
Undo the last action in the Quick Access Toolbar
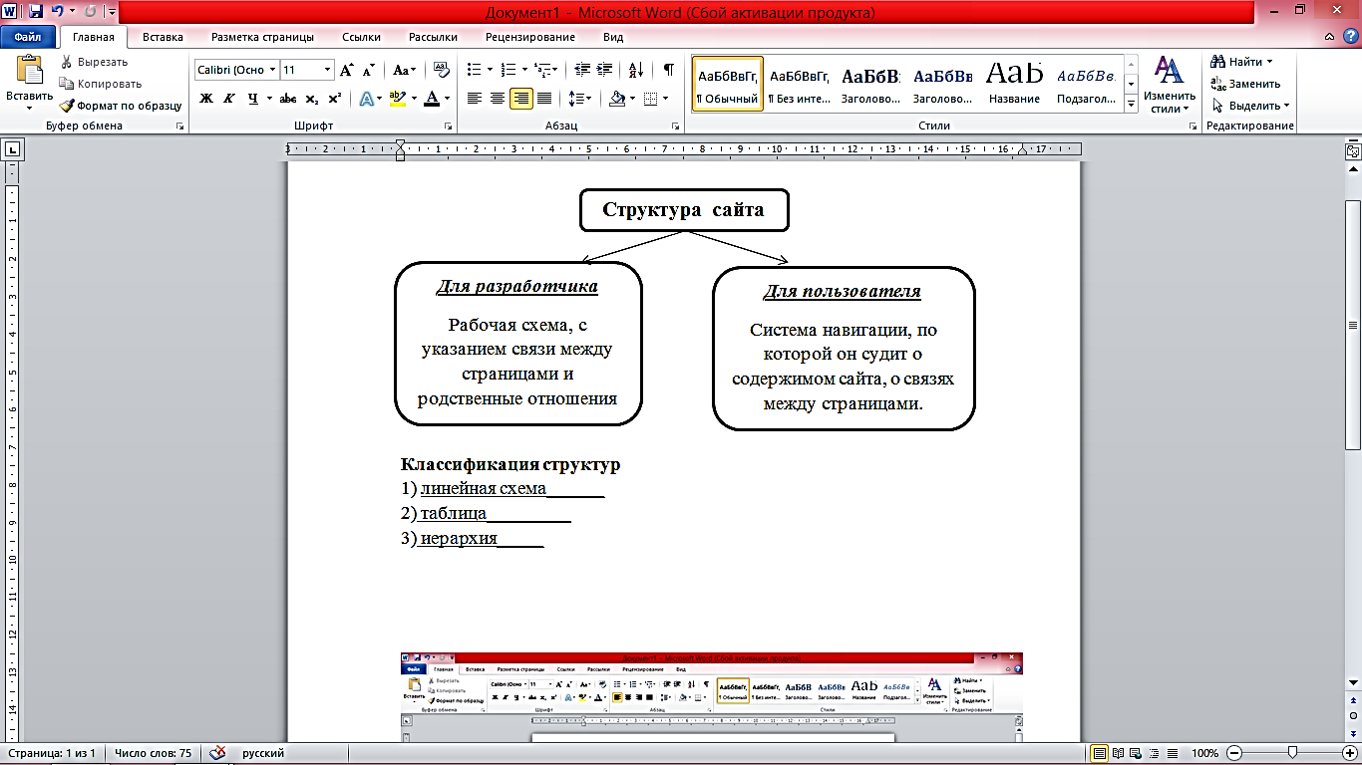coord(58,12)
